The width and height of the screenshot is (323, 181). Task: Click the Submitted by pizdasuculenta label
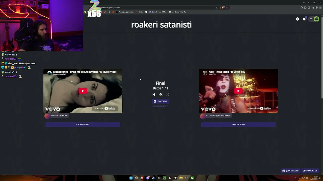click(218, 115)
